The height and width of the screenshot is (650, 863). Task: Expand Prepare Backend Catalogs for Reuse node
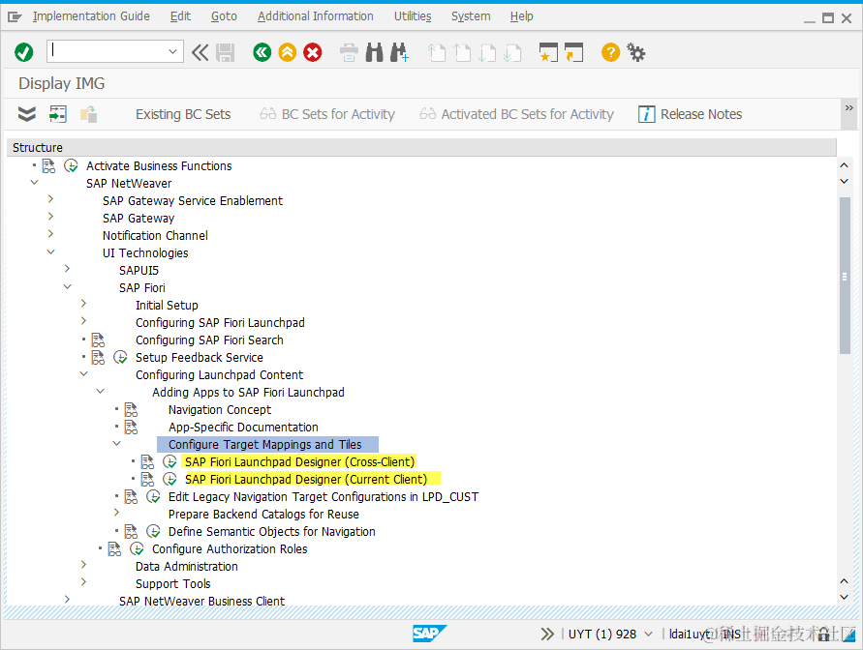click(116, 513)
